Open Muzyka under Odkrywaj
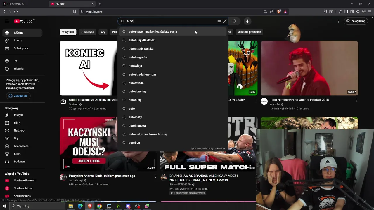Image resolution: width=374 pixels, height=210 pixels. 22,115
